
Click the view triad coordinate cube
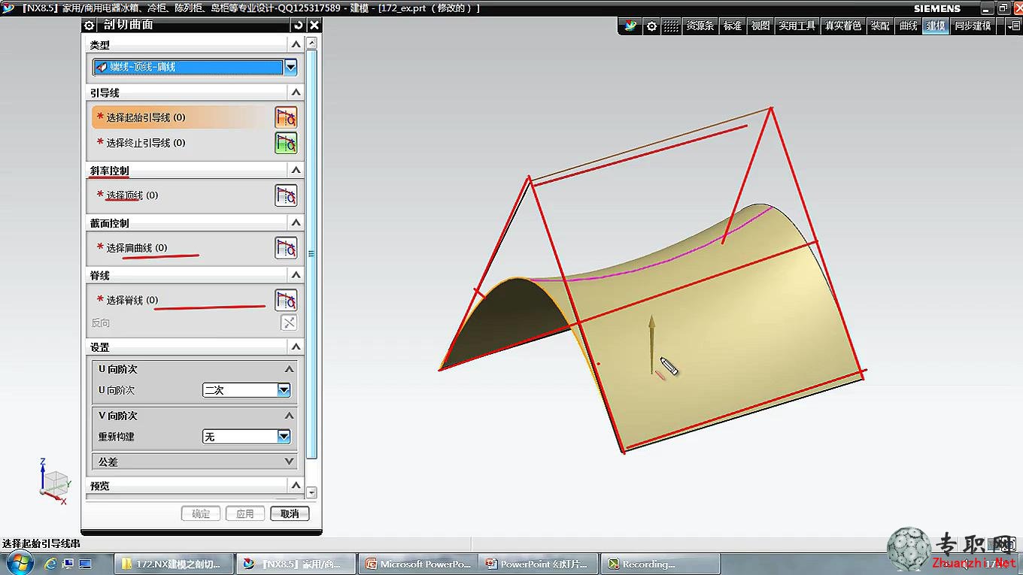point(54,481)
